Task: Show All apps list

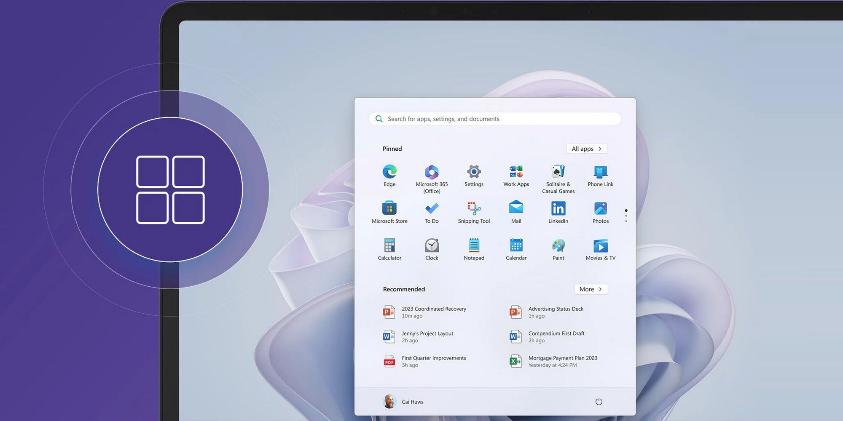Action: [x=587, y=149]
